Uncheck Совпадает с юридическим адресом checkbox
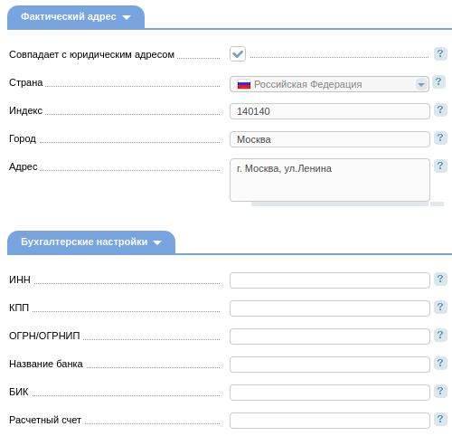 [x=238, y=54]
